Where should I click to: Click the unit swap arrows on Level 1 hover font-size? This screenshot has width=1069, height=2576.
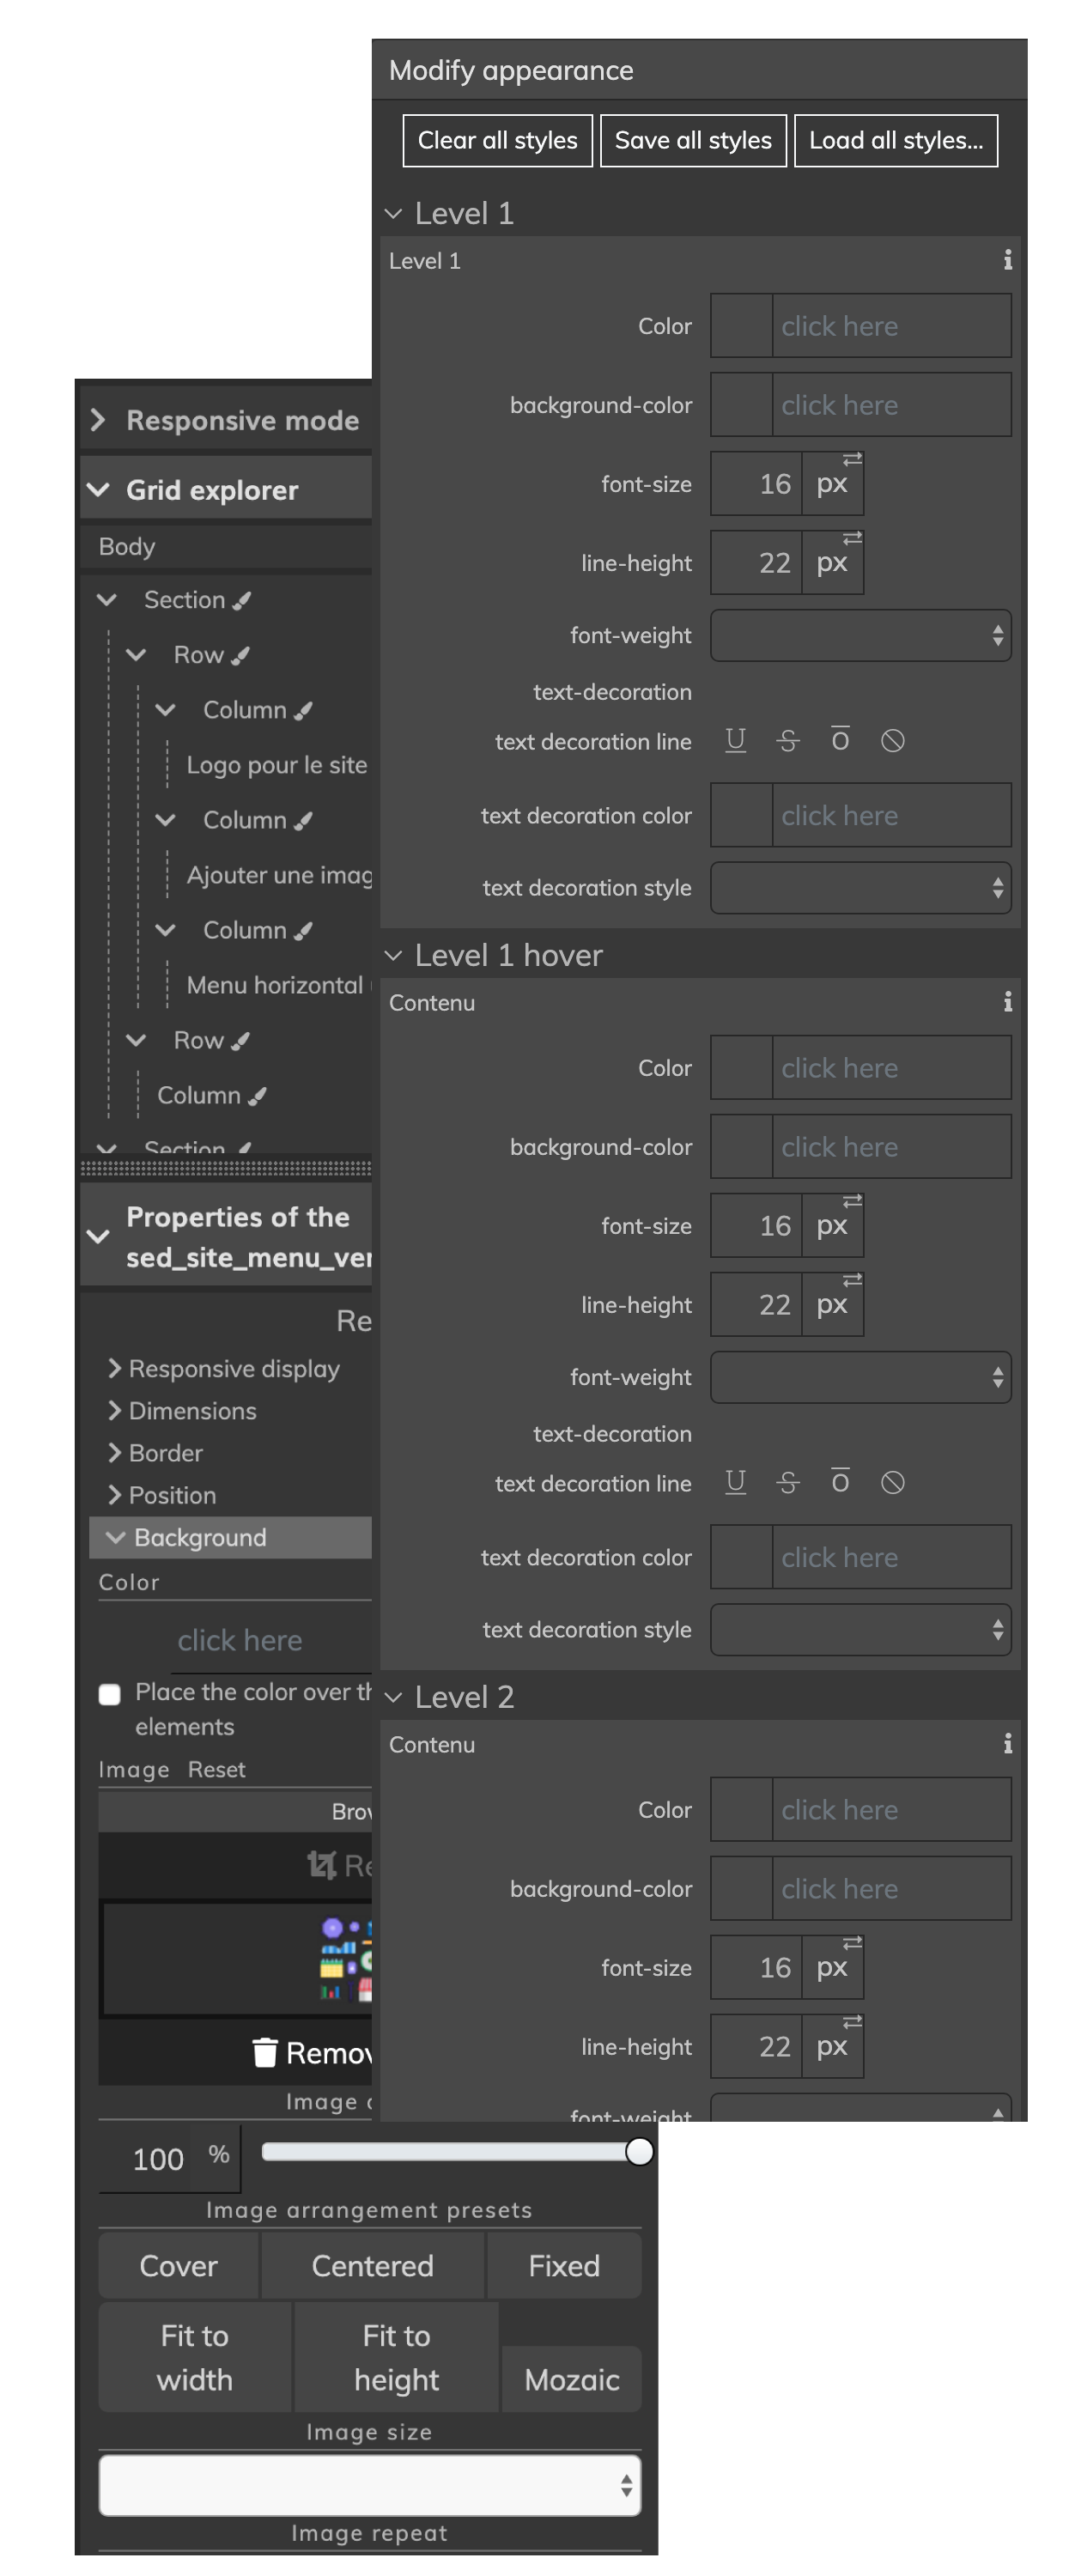point(852,1201)
